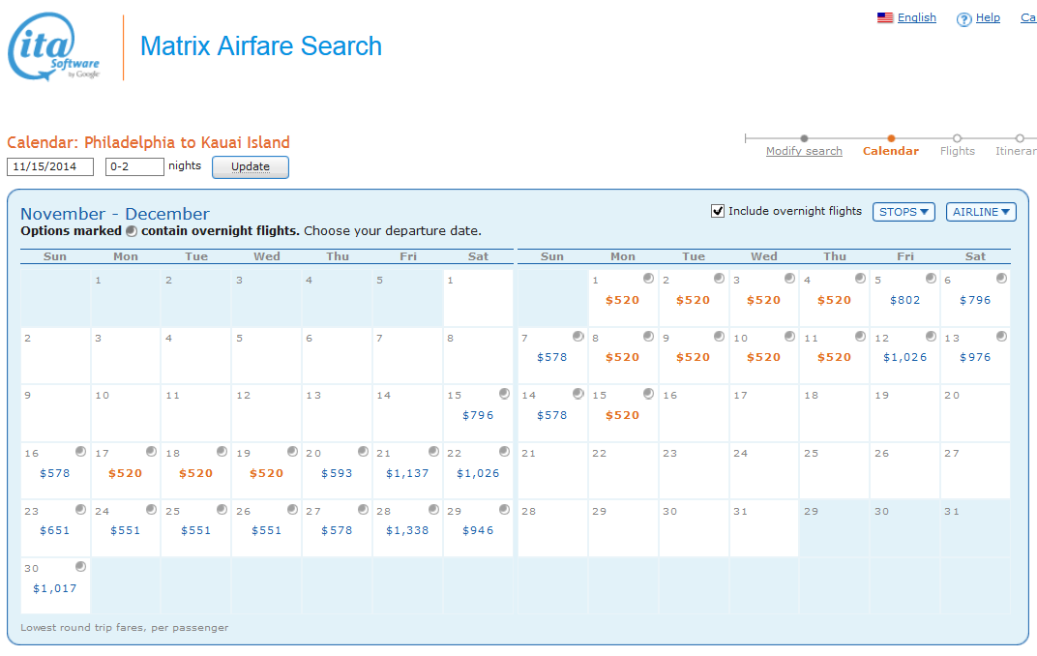Click the English language link

click(x=916, y=17)
